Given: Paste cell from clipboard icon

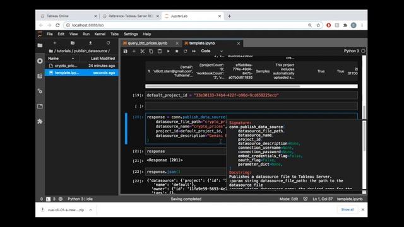Looking at the screenshot, I should click(160, 51).
